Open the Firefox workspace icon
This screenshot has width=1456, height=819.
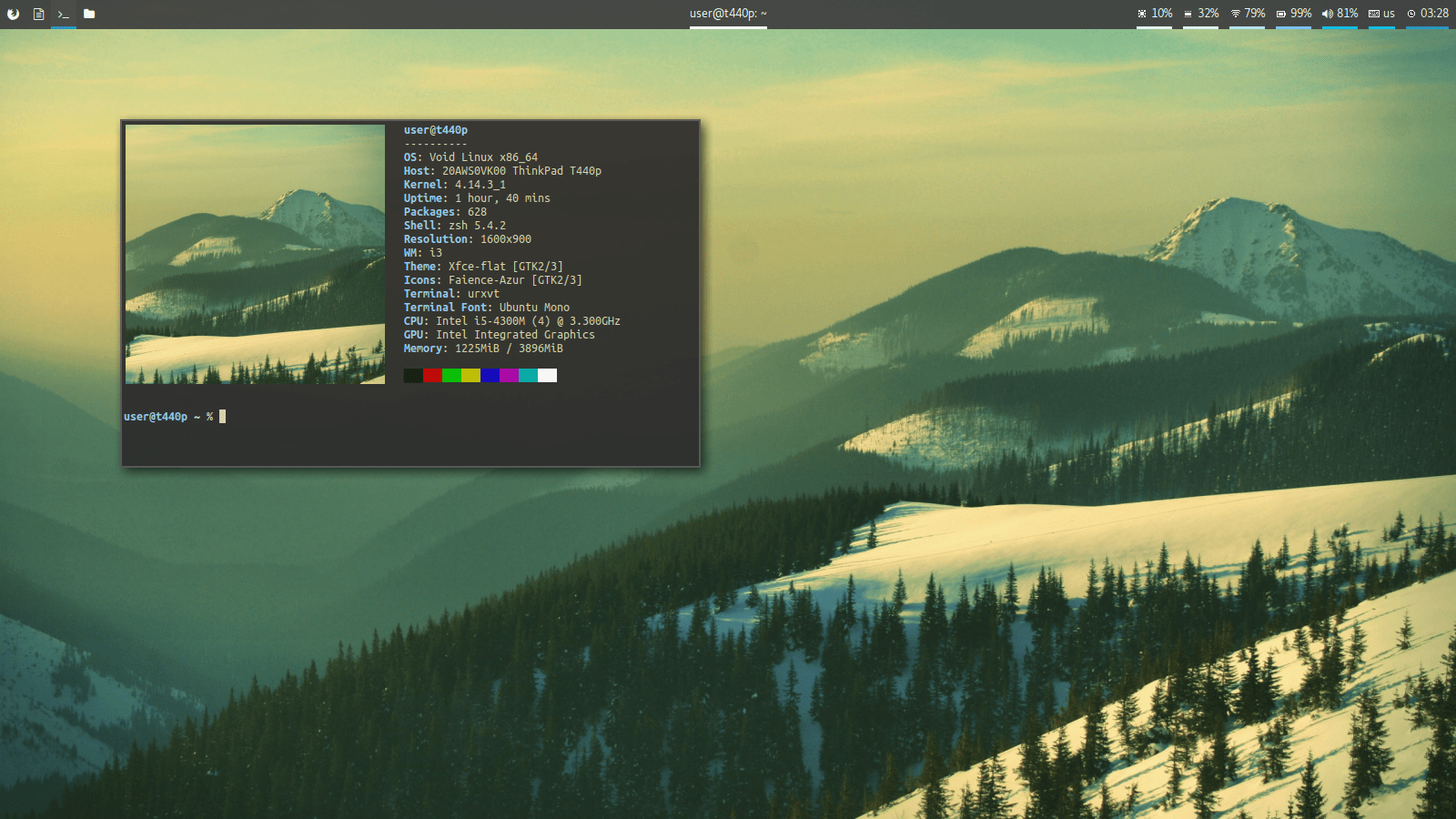(13, 14)
